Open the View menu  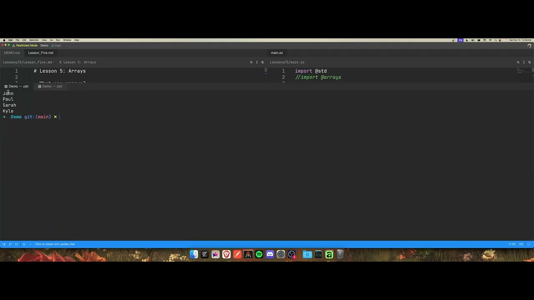[44, 40]
